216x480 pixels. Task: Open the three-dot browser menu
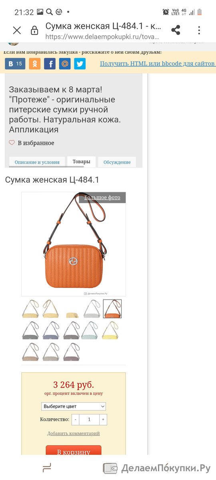199,30
